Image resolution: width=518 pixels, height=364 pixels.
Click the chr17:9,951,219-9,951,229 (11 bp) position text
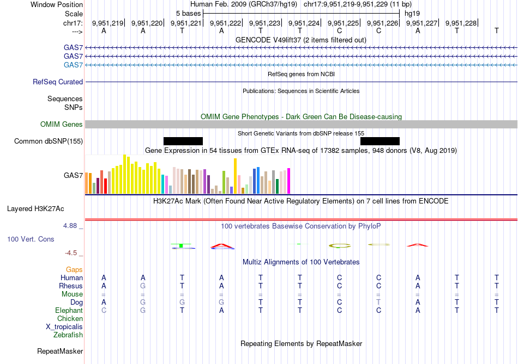(358, 4)
